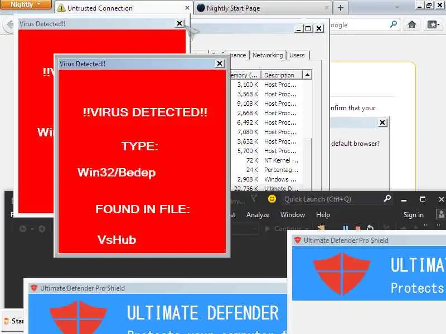Open a new browser tab with plus button
The image size is (446, 334).
(341, 8)
